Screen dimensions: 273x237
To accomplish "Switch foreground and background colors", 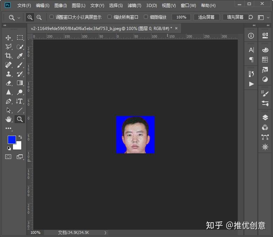I will pos(20,137).
